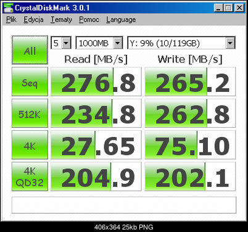Close the CrystalDiskMark window

239,8
